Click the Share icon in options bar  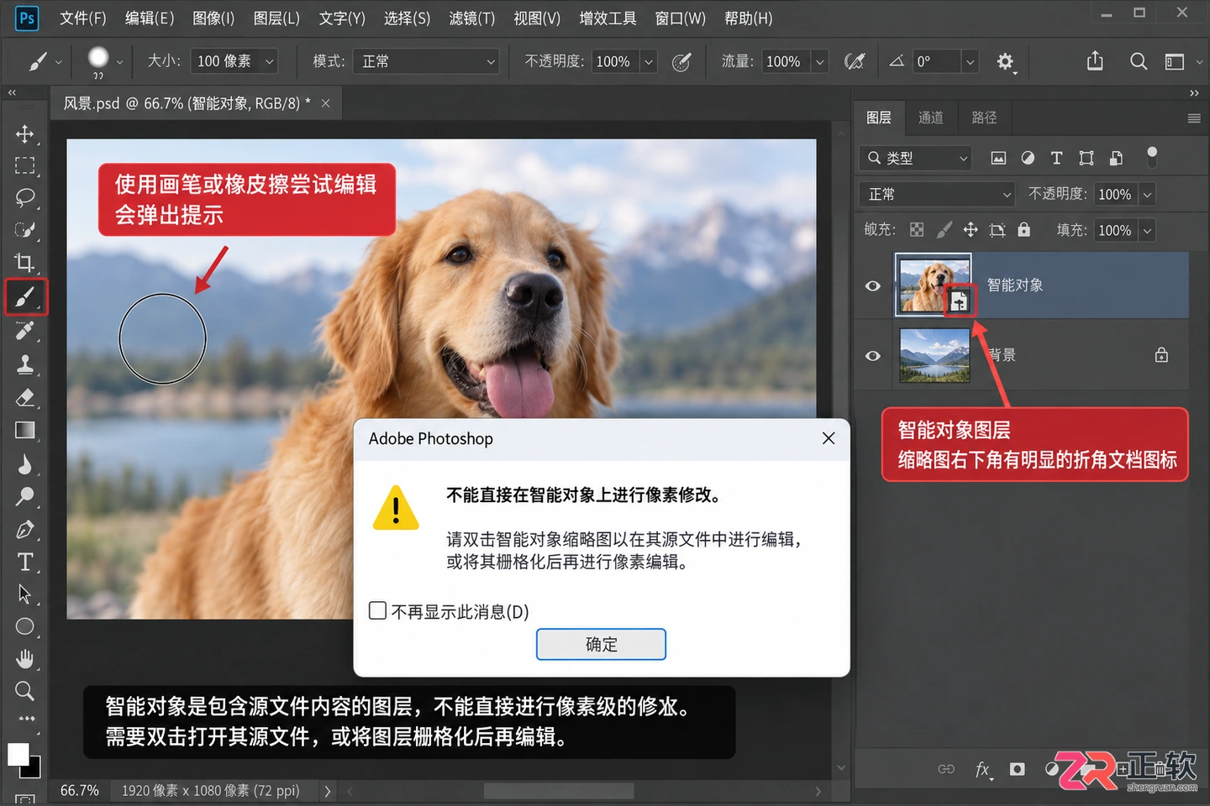click(x=1095, y=60)
